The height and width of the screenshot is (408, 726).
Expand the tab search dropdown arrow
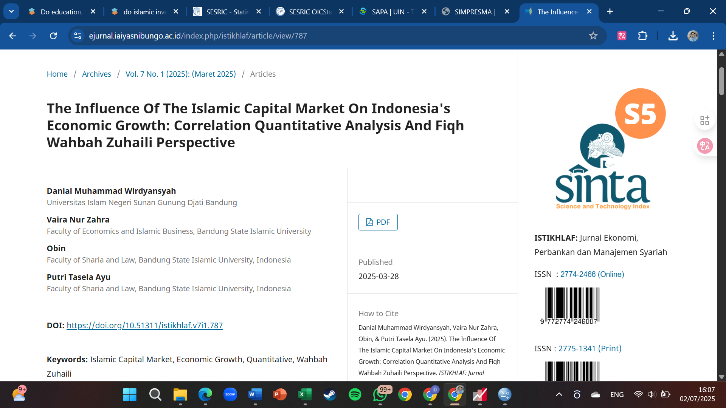11,11
